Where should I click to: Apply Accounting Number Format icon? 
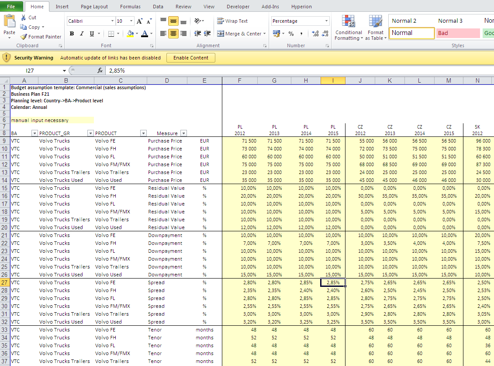pos(276,33)
